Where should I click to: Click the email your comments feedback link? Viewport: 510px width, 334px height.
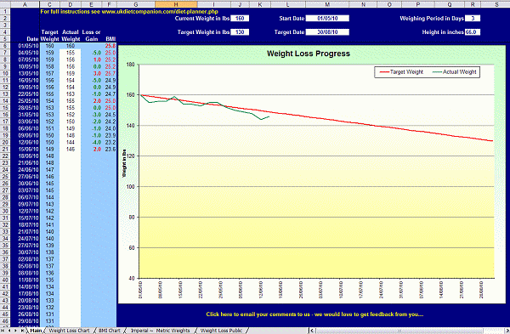point(314,314)
